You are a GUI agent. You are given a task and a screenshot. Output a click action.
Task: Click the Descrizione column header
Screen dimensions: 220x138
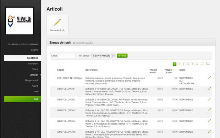pyautogui.click(x=91, y=70)
